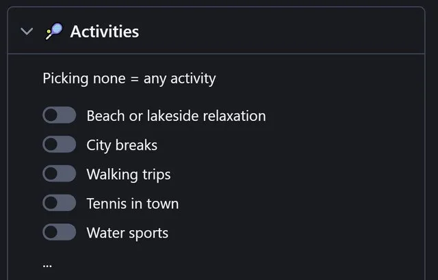
Task: Turn on the City breaks switch
Action: [x=60, y=144]
